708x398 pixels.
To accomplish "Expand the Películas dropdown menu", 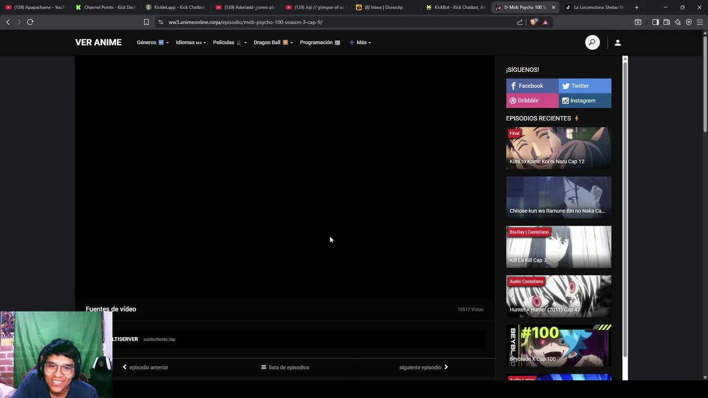I will (230, 43).
